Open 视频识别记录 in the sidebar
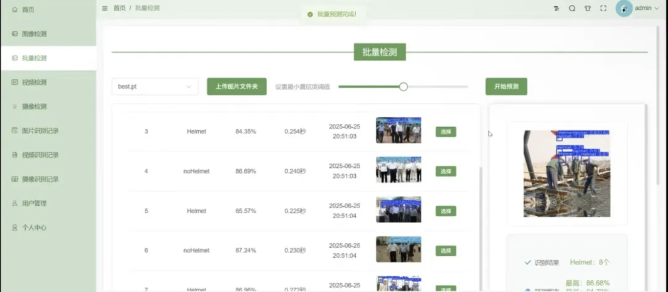Viewport: 668px width, 292px height. (48, 155)
